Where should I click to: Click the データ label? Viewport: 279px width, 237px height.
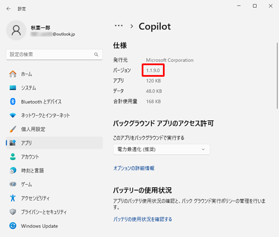(118, 91)
